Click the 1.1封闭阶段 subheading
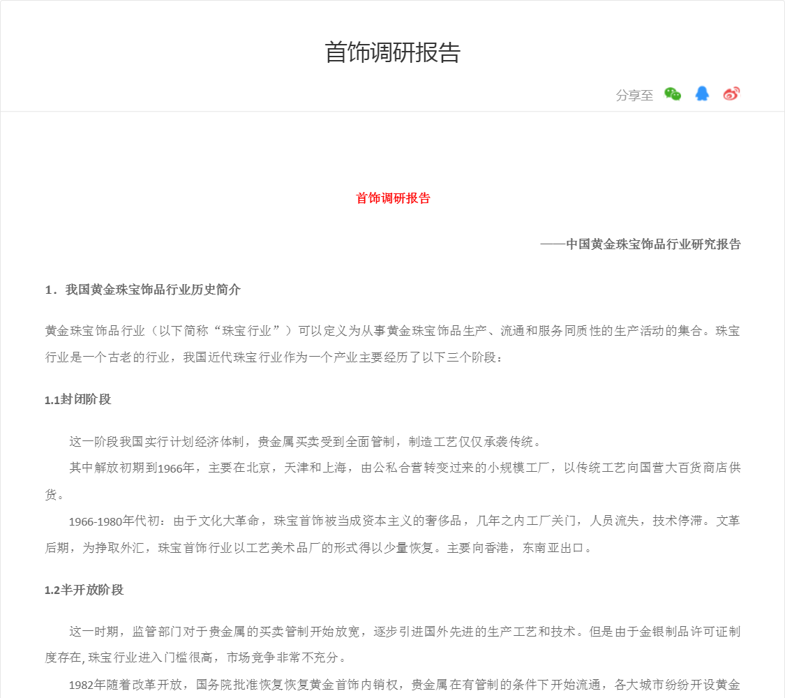The height and width of the screenshot is (698, 785). click(77, 399)
